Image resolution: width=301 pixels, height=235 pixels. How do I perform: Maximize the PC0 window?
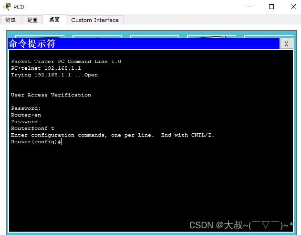[x=271, y=7]
